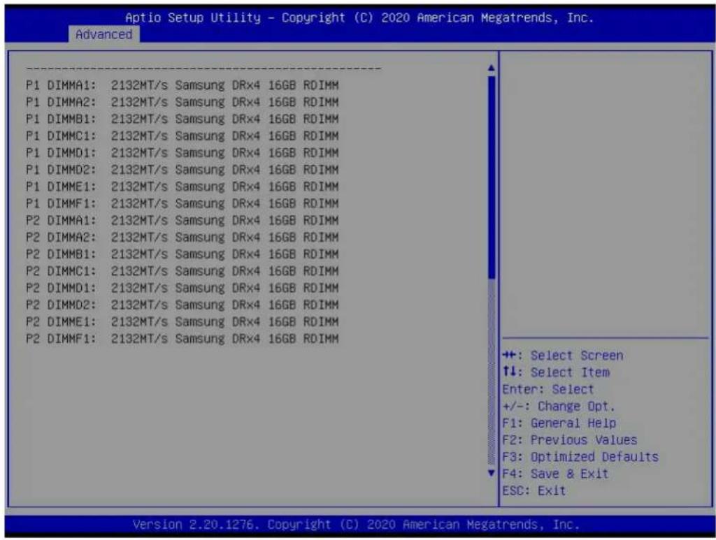
Task: Click the hatched scrollbar track below the thumb
Action: pos(492,373)
